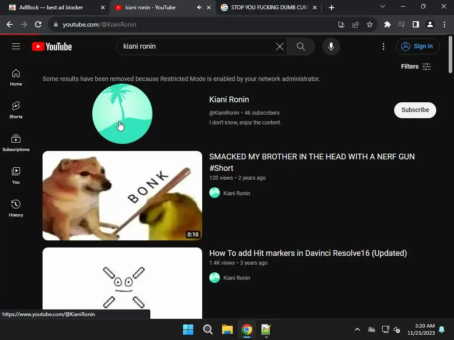This screenshot has height=340, width=454.
Task: Open a new browser tab
Action: click(332, 8)
